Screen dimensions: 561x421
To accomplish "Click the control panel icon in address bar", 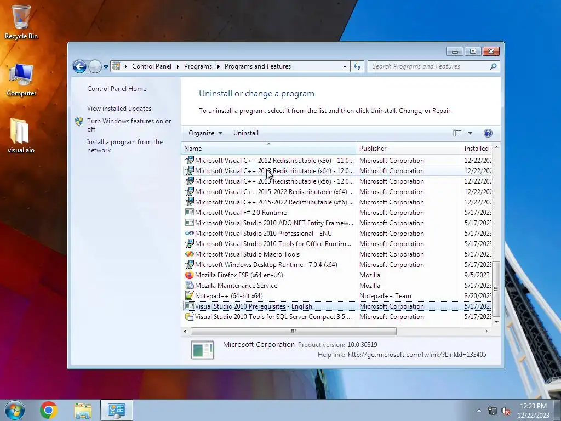I will click(116, 66).
